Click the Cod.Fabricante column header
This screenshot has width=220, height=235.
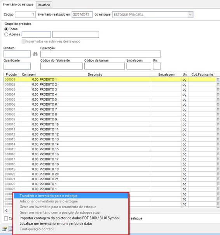202,75
